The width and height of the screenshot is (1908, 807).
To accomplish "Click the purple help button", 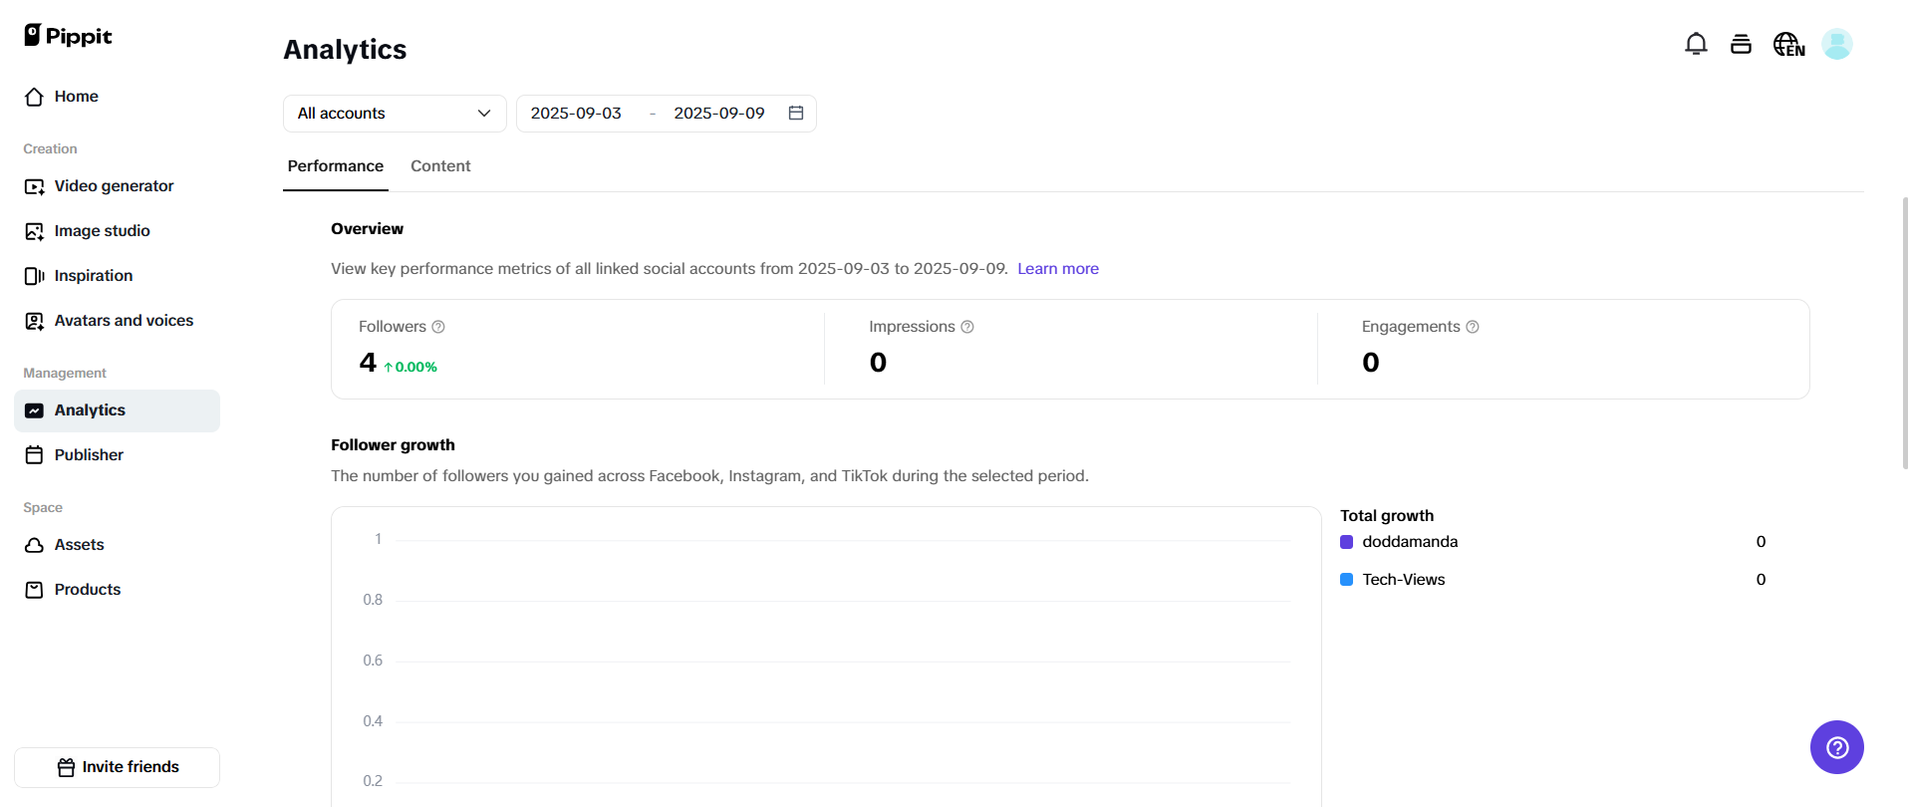I will pos(1836,747).
